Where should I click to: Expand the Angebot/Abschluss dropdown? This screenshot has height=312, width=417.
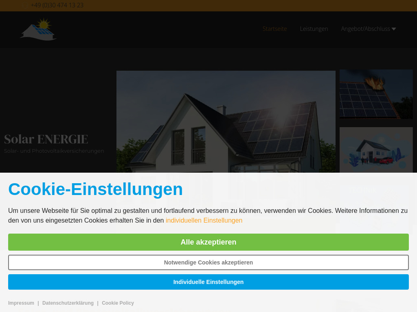pos(394,29)
